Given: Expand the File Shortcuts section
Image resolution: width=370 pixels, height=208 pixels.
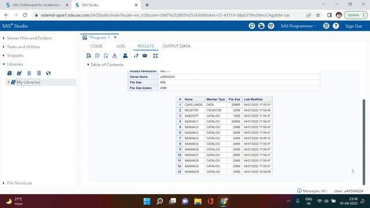Looking at the screenshot, I should [x=3, y=183].
